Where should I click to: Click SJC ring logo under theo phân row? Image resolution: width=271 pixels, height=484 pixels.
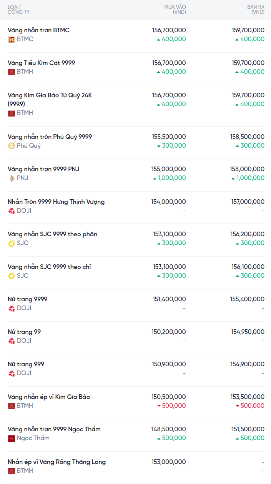[12, 243]
